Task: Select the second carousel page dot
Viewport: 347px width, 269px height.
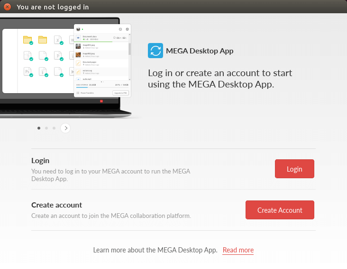Action: pos(46,128)
